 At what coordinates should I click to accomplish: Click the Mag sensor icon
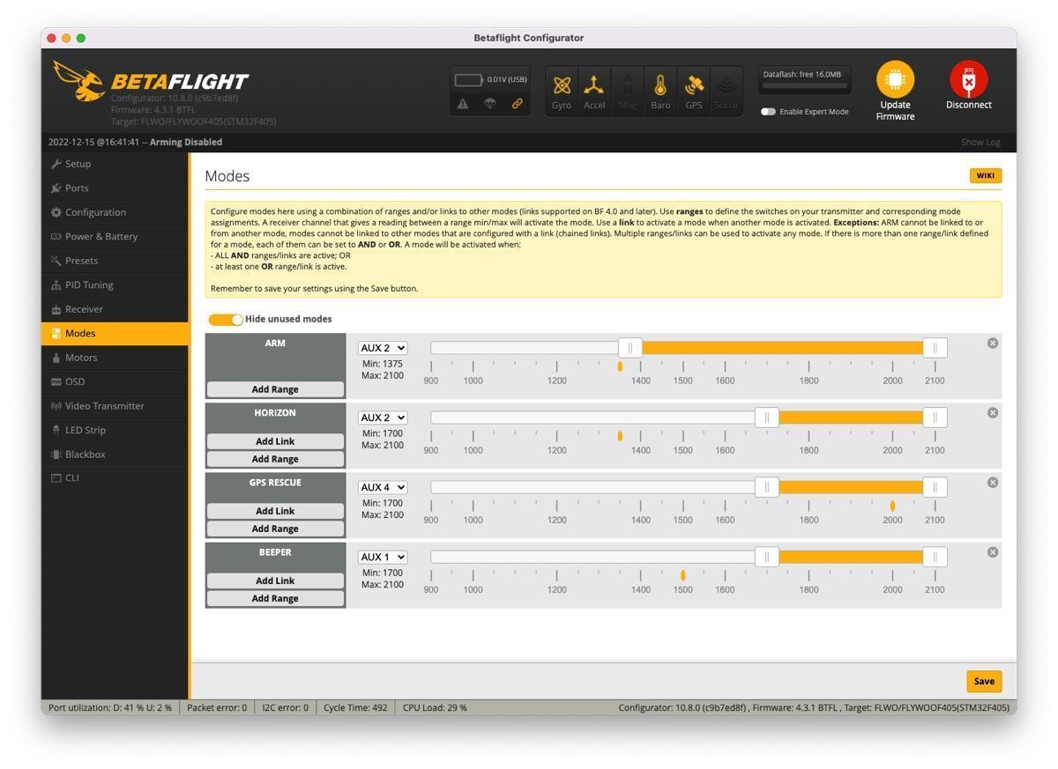[628, 91]
